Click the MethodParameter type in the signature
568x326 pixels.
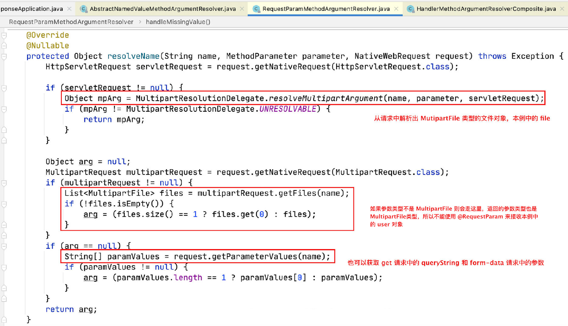(262, 56)
